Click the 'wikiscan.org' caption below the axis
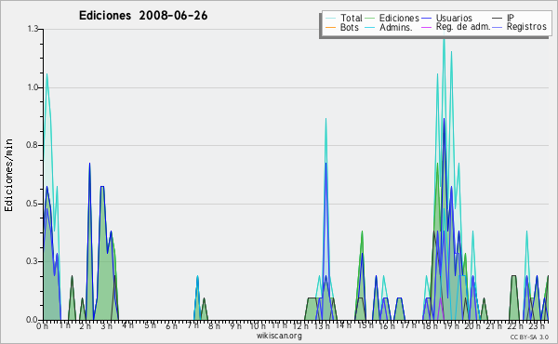The width and height of the screenshot is (558, 344). coord(279,336)
